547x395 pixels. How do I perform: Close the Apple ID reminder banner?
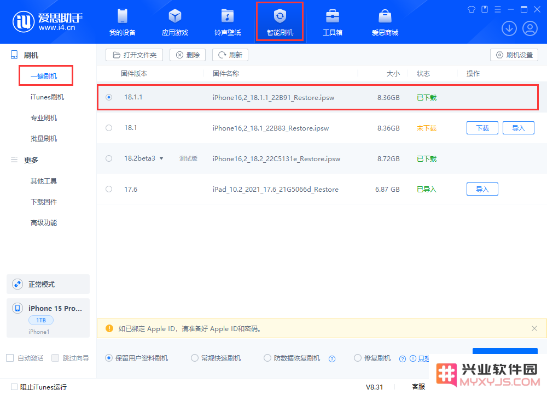pos(534,328)
